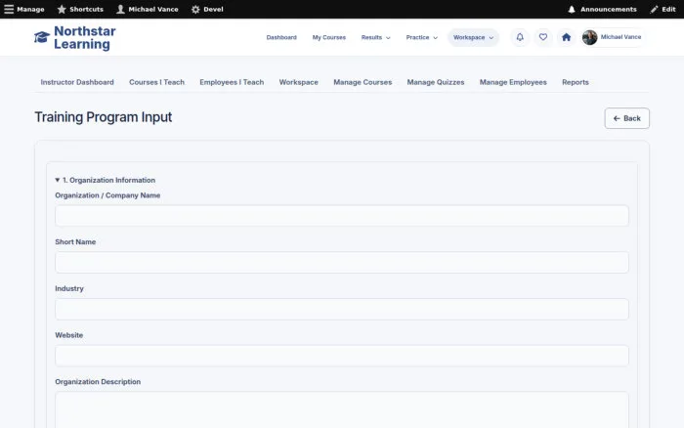Switch to Manage Courses tab

point(363,82)
